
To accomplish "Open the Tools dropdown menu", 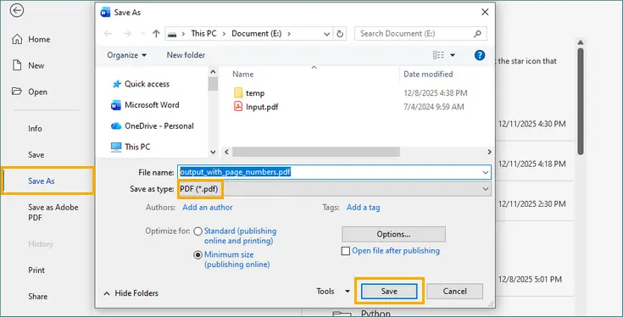I will pos(333,292).
